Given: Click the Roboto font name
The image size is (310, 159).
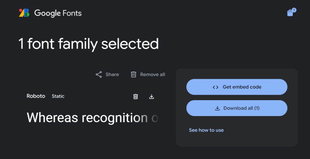Looking at the screenshot, I should tap(36, 96).
